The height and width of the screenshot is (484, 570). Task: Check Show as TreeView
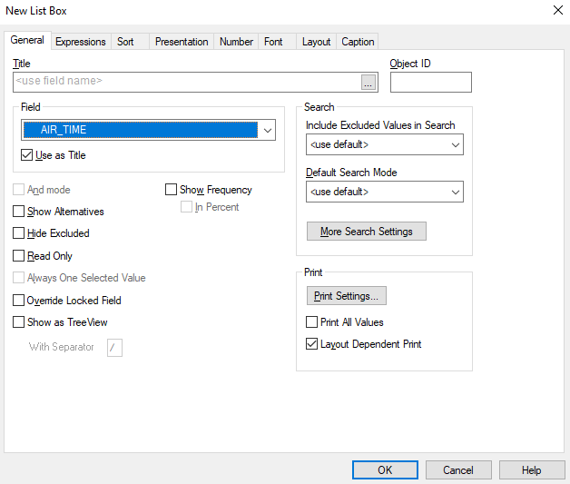click(18, 322)
